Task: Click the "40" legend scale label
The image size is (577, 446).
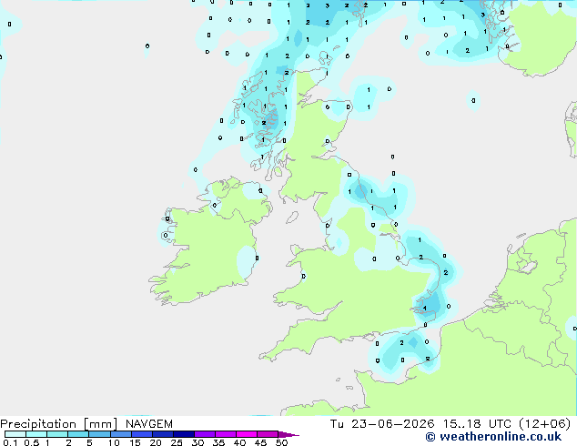Action: click(239, 442)
